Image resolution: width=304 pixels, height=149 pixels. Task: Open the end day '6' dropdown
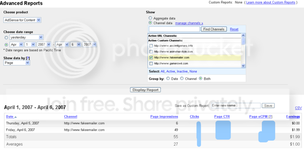(x=76, y=44)
